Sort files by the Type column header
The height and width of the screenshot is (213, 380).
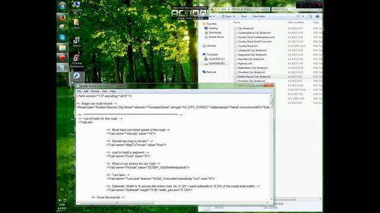[316, 22]
